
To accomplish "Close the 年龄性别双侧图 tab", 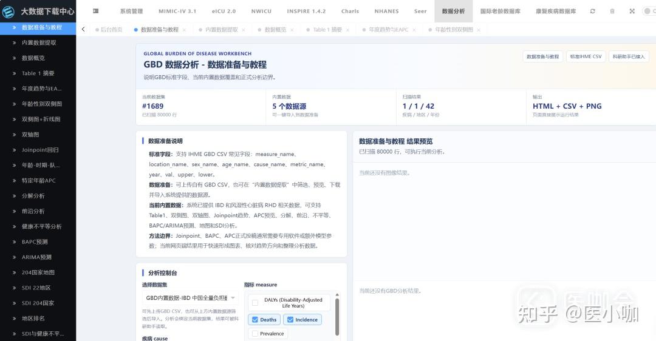I will click(x=479, y=30).
